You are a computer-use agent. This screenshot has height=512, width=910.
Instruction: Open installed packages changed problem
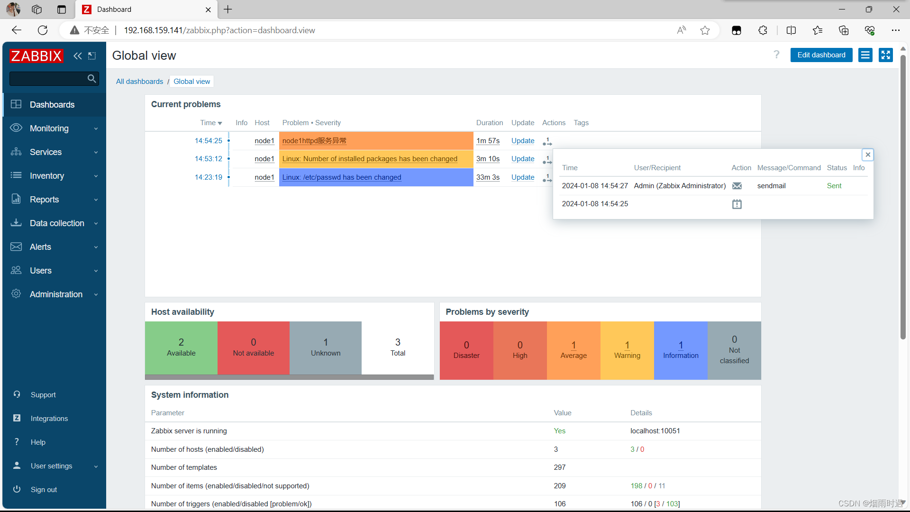tap(370, 159)
